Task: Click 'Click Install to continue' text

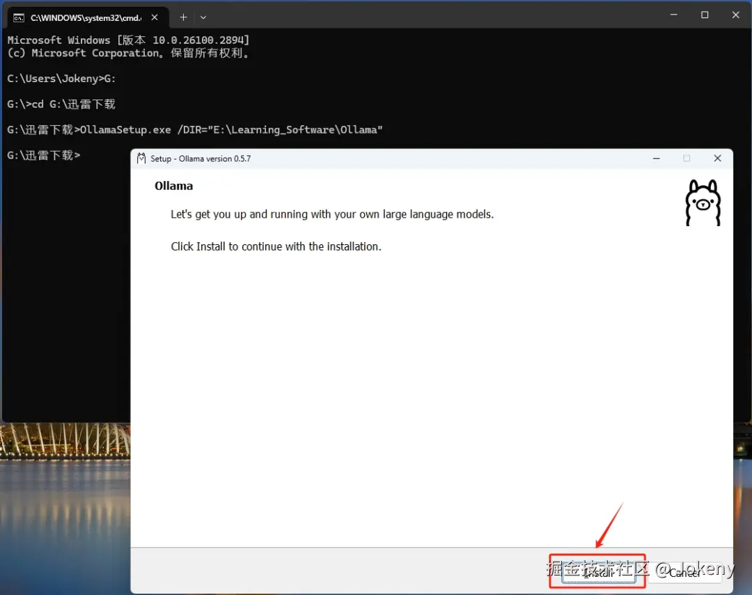Action: pos(276,246)
